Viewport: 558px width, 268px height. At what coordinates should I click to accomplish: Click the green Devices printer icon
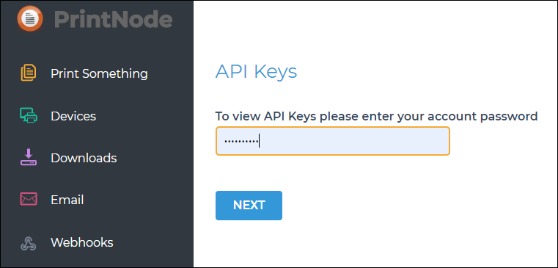pos(28,115)
